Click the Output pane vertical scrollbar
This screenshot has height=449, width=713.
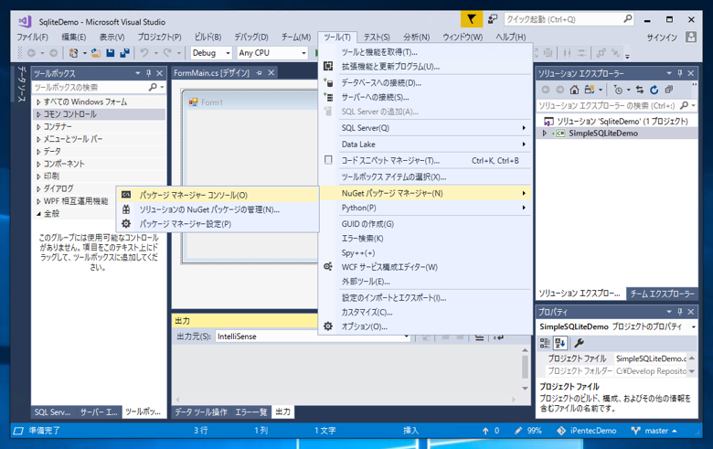click(x=525, y=369)
